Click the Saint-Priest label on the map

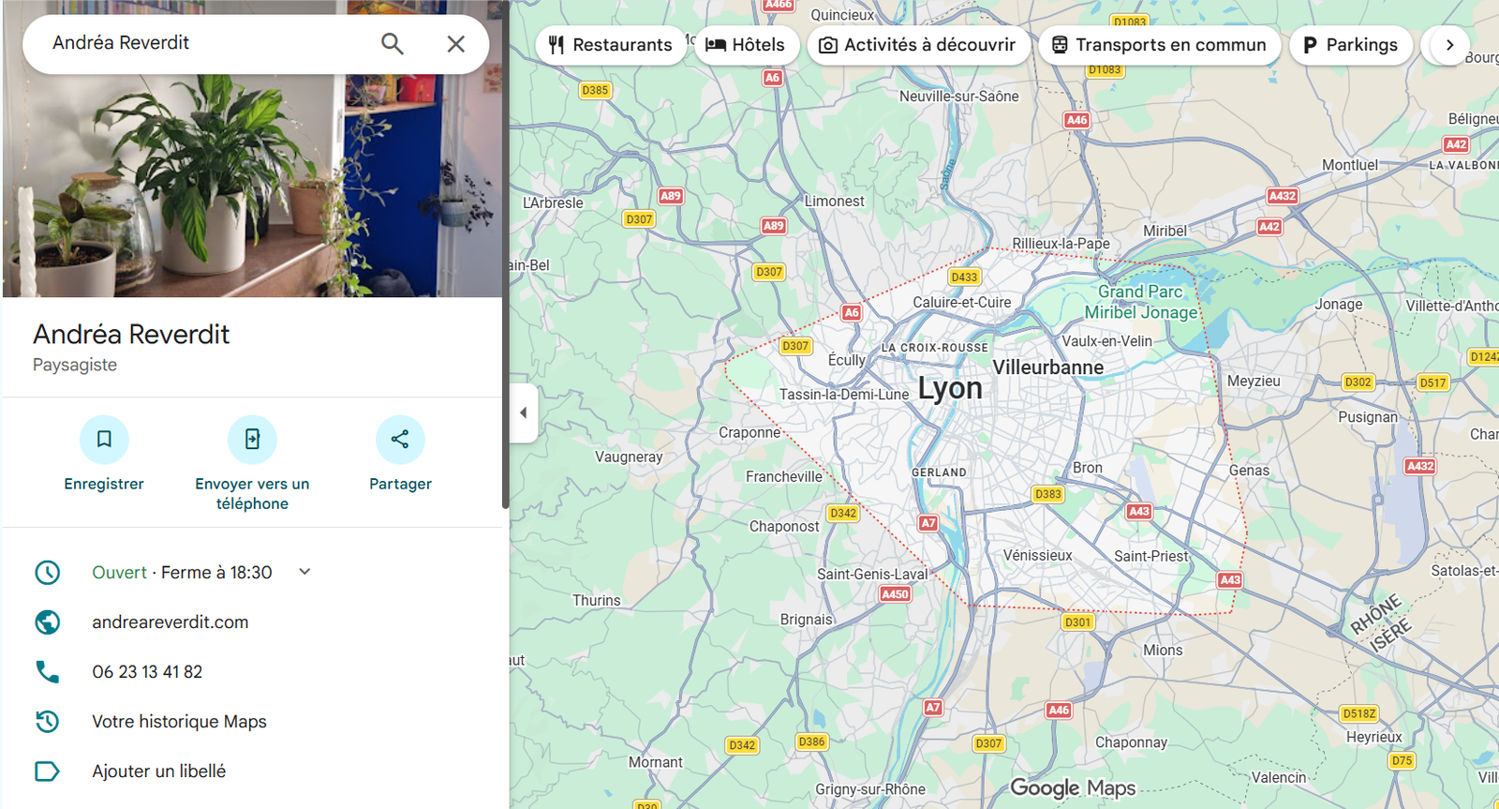pyautogui.click(x=1151, y=556)
